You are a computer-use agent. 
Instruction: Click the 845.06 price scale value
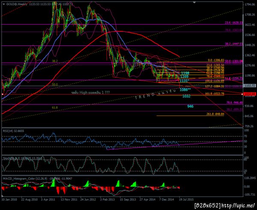250,116
